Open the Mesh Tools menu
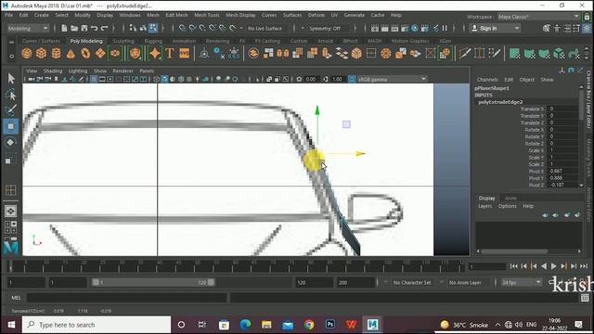Screen dimensions: 594x334 207,15
